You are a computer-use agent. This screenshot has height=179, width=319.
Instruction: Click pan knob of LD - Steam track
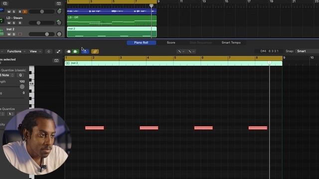(59, 22)
